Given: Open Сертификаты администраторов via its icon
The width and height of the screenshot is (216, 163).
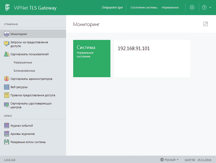Looking at the screenshot, I should tap(7, 79).
